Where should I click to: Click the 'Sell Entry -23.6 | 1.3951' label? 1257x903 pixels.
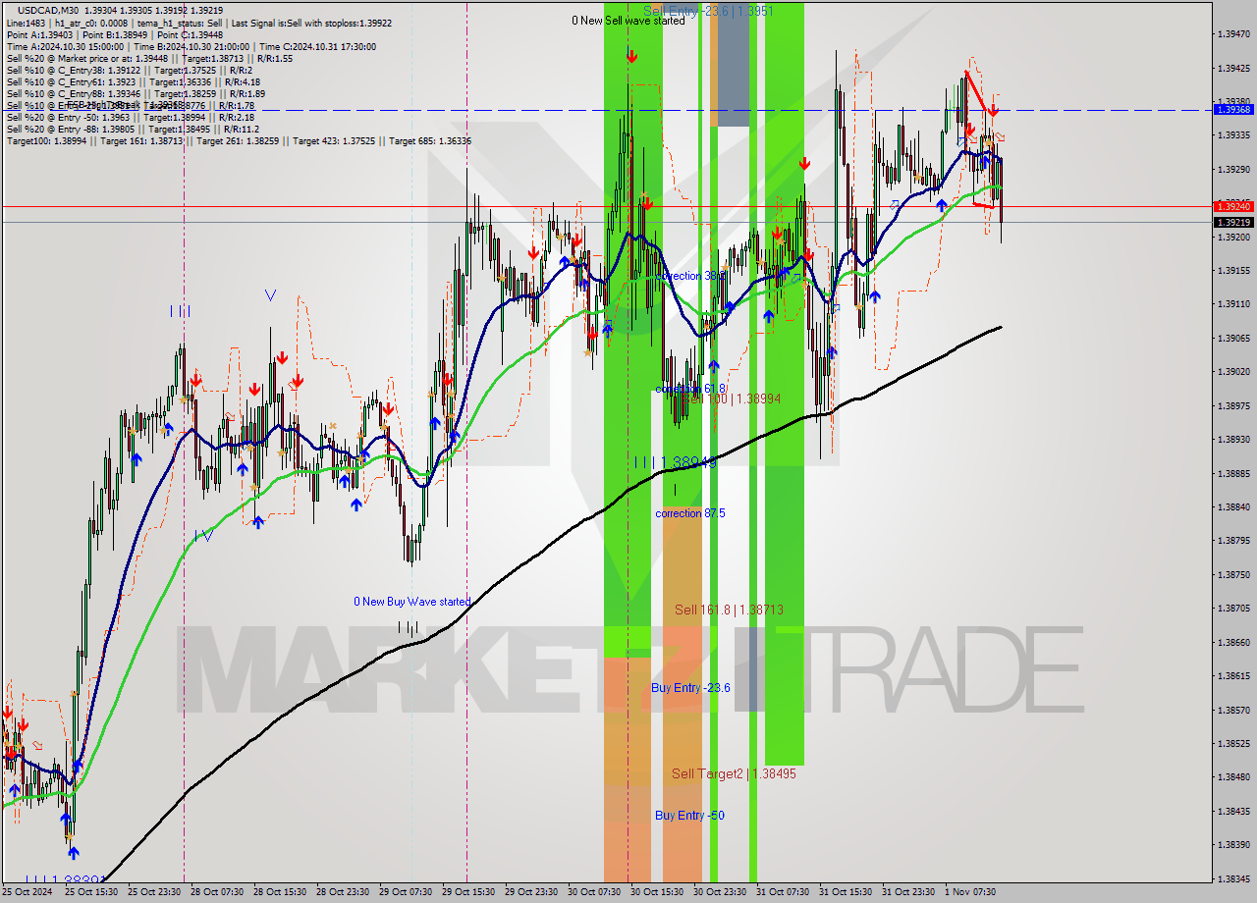click(x=708, y=11)
